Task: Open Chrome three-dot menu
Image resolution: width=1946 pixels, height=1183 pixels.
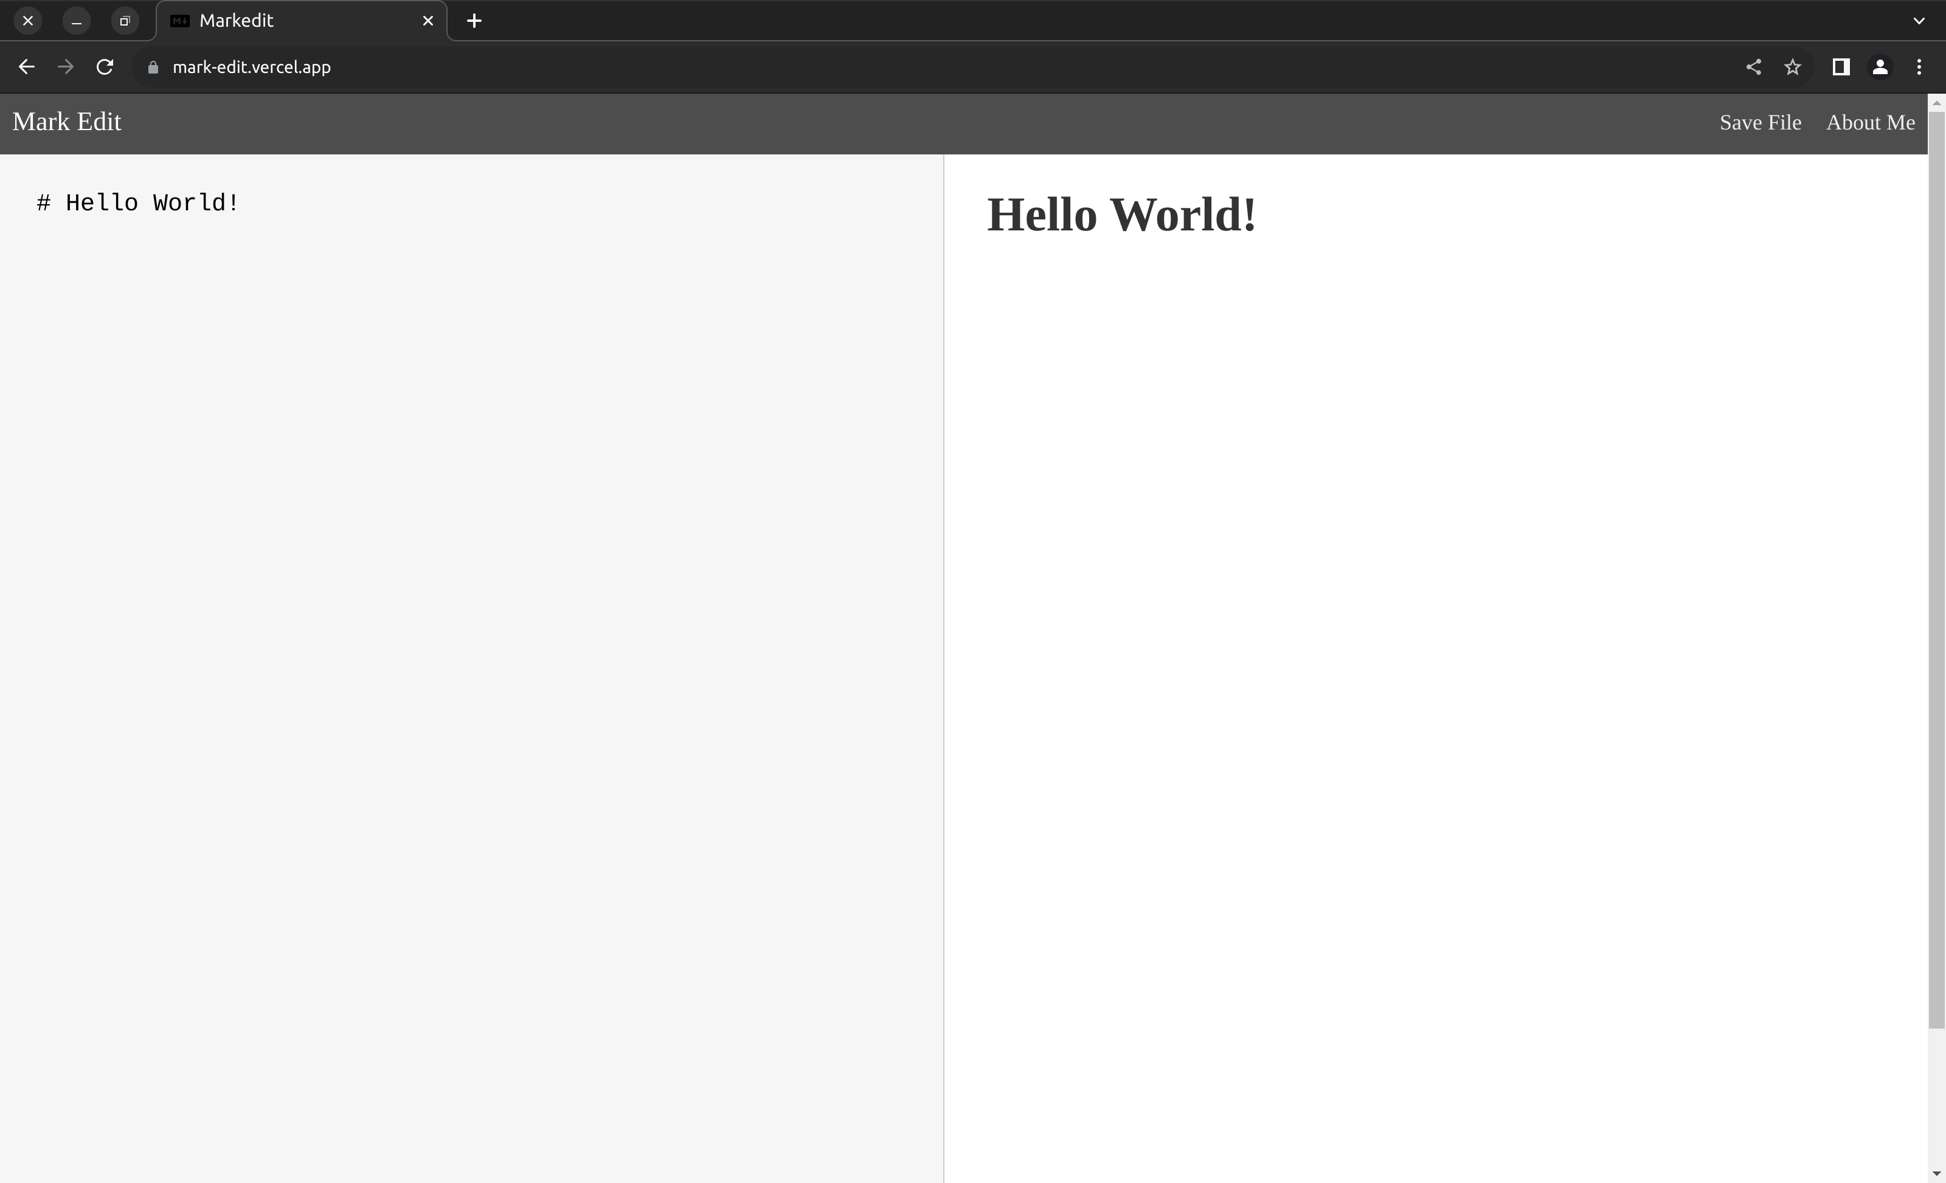Action: point(1919,67)
